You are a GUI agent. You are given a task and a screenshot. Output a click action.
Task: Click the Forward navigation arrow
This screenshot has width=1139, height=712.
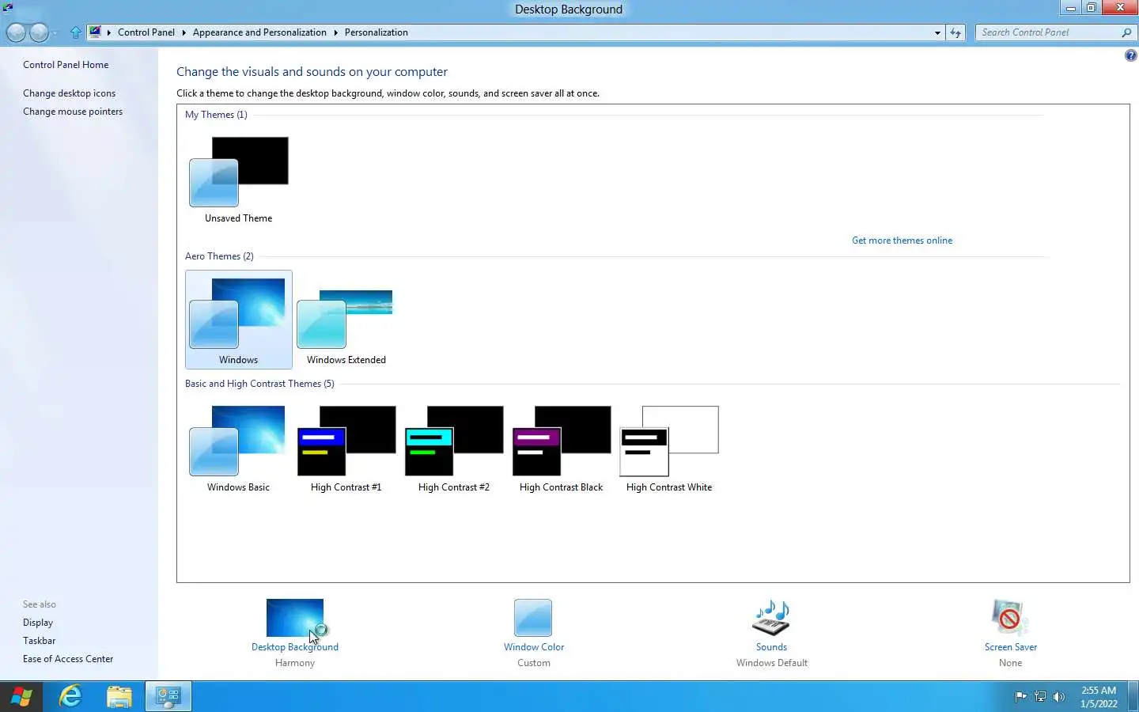coord(39,32)
